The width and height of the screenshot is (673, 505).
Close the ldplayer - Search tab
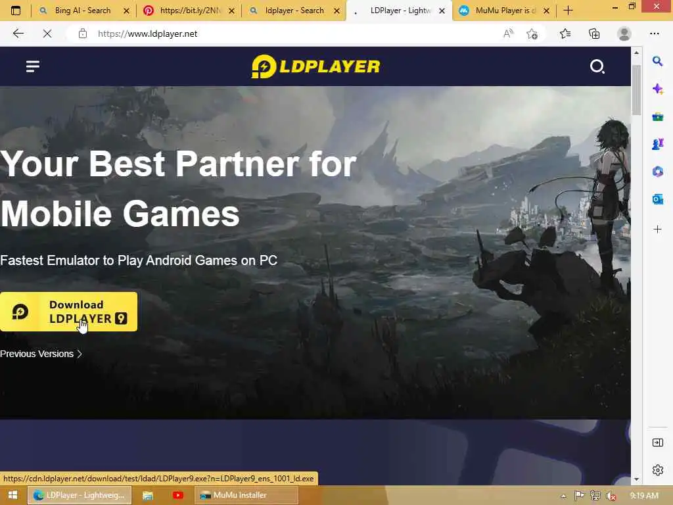coord(337,11)
